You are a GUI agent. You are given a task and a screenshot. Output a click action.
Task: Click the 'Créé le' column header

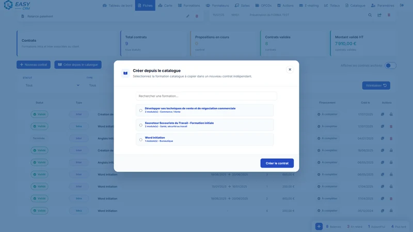pos(366,103)
